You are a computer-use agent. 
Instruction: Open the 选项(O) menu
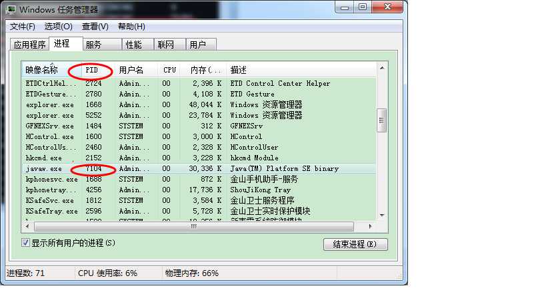click(x=58, y=27)
